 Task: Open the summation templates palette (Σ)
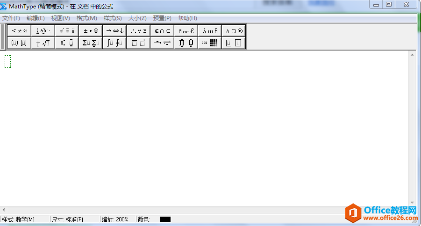click(91, 43)
